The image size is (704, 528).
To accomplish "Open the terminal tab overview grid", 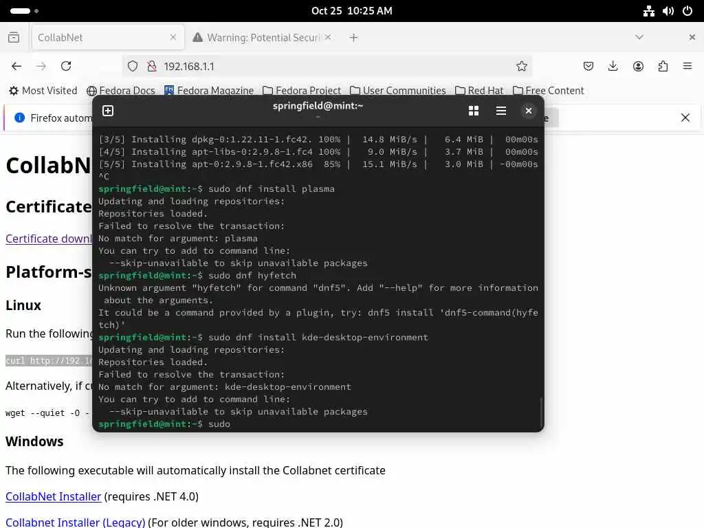I will pos(474,111).
